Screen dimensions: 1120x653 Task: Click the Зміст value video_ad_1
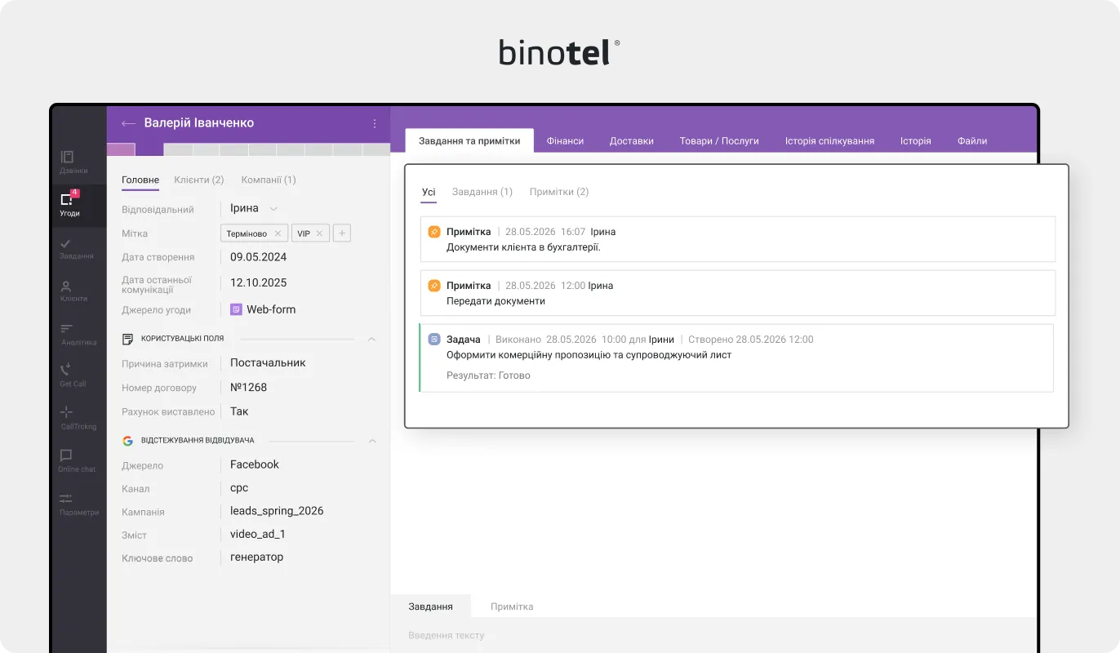point(258,534)
